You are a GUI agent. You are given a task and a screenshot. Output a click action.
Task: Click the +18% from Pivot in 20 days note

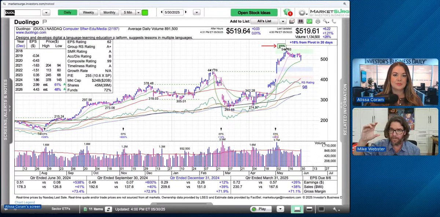coord(311,42)
